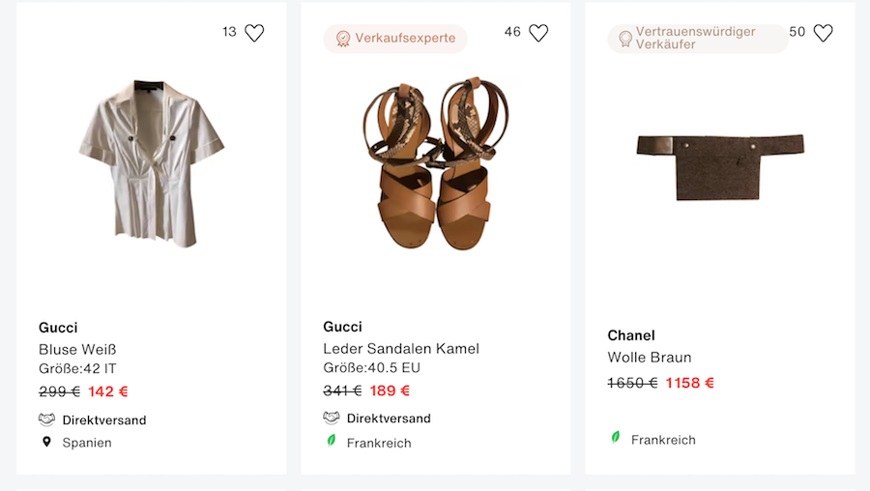The image size is (870, 491).
Task: Click the Vertrauenswürdiger Verkäufer badge icon
Action: 625,39
